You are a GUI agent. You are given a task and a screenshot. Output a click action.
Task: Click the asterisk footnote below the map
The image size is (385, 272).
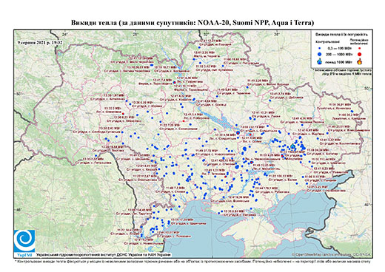pos(192,260)
